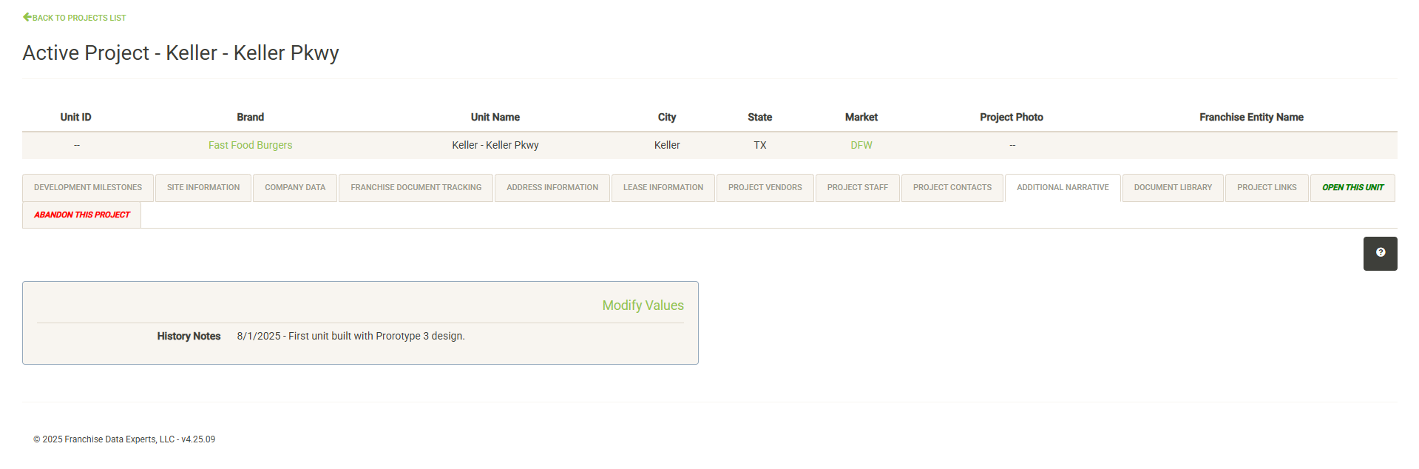Image resolution: width=1419 pixels, height=469 pixels.
Task: Show the Project Contacts tab
Action: point(952,188)
